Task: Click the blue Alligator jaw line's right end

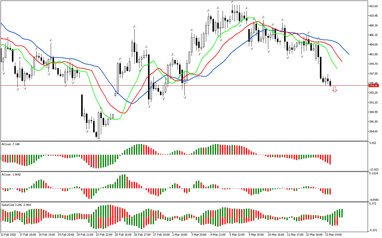Action: coord(349,54)
